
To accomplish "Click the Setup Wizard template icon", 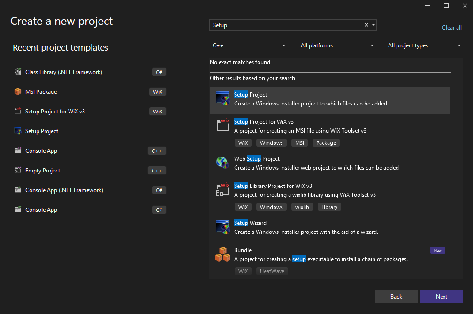I will tap(222, 226).
